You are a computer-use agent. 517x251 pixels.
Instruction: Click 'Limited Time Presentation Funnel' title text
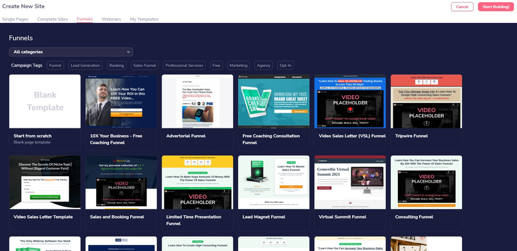(194, 220)
